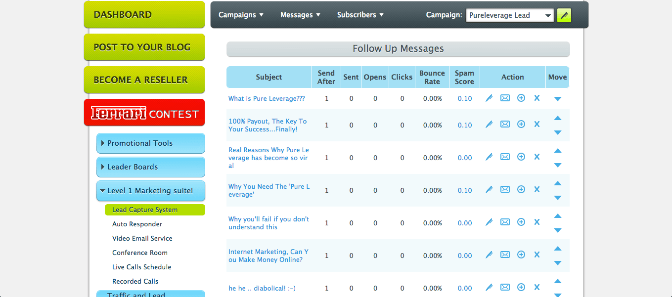Screen dimensions: 672x297
Task: Click the envelope icon in the '100% Payout' row
Action: [505, 125]
